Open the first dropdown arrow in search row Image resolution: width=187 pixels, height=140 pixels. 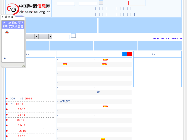click(x=36, y=36)
